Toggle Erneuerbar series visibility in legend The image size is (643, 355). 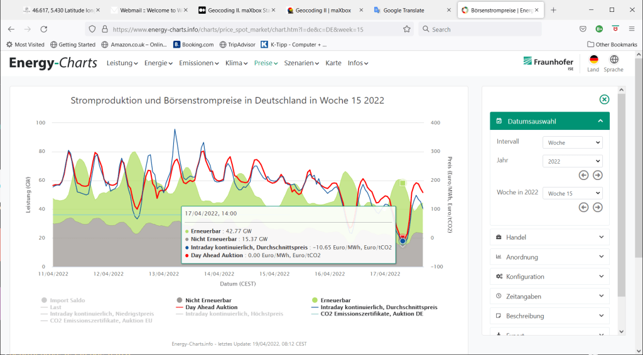[x=335, y=300]
